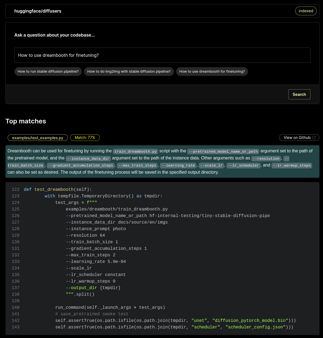Viewport: 323px width, 338px height.
Task: Click the examples/test_examples.py file path tag
Action: [38, 138]
